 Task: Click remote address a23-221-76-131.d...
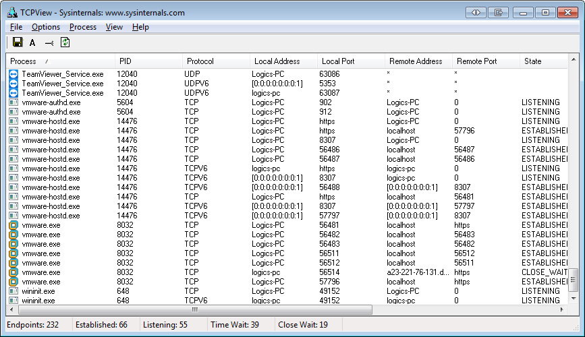418,272
